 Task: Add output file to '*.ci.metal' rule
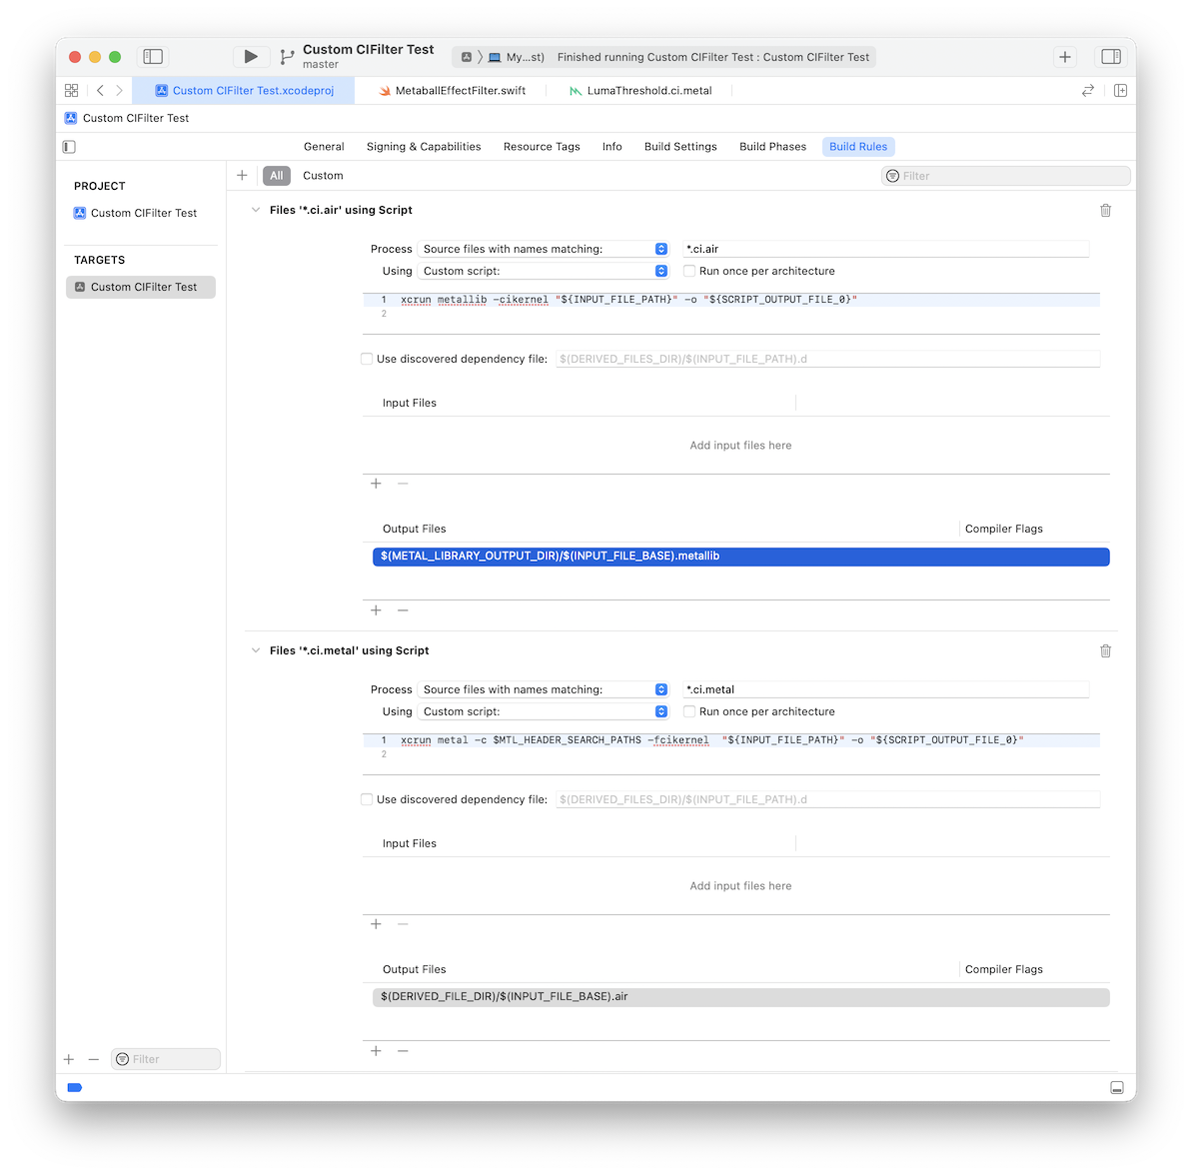(x=376, y=1051)
